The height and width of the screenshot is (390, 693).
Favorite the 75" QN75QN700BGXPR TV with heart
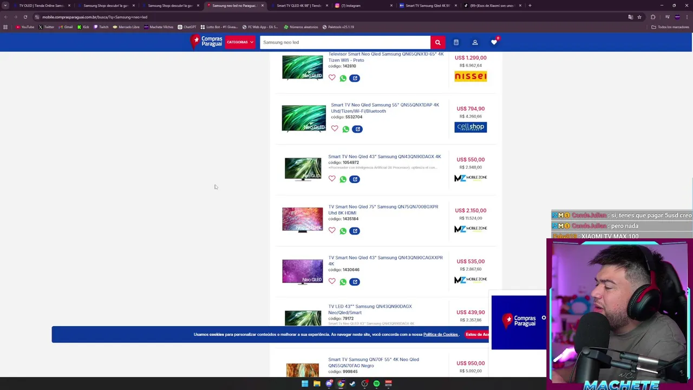click(332, 230)
